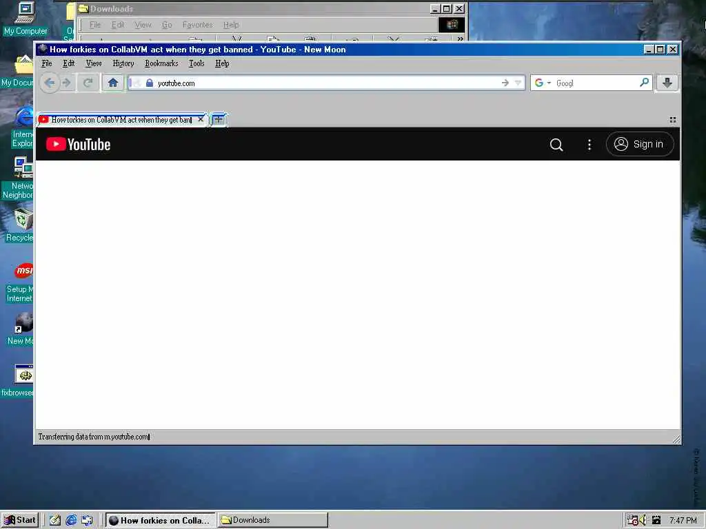Open the New Moon View menu
The width and height of the screenshot is (706, 529).
tap(94, 63)
